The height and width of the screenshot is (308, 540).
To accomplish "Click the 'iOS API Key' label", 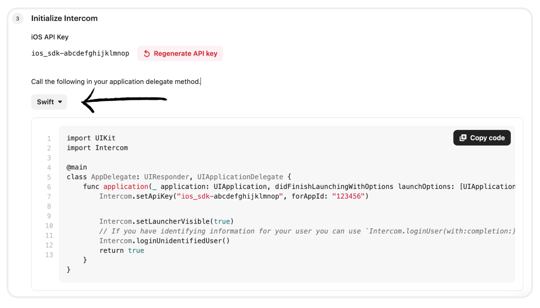I will point(50,37).
